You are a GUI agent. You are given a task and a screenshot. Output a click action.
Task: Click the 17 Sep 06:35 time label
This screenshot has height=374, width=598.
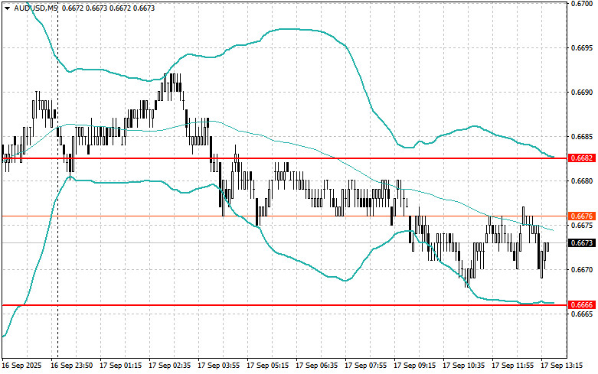tap(316, 366)
